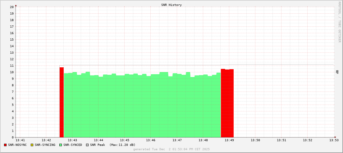Viewport: 343px width, 153px height.
Task: Click the 13:53 time axis label
Action: pyautogui.click(x=334, y=141)
